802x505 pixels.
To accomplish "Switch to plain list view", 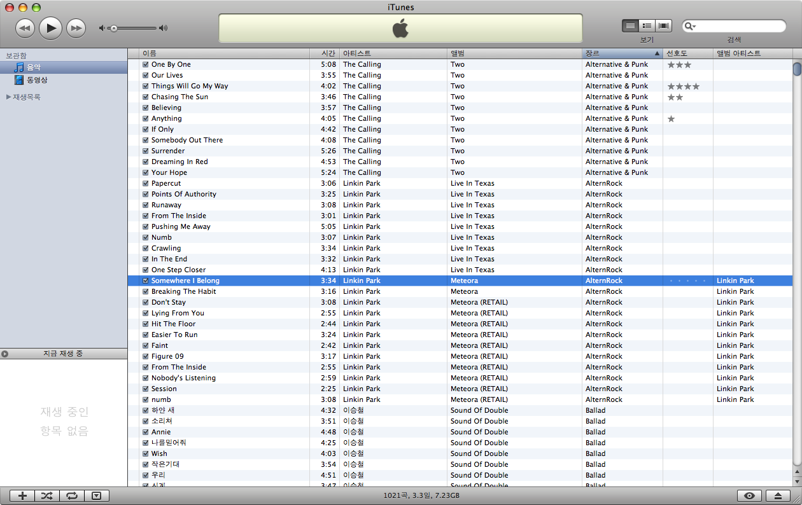I will (x=630, y=26).
